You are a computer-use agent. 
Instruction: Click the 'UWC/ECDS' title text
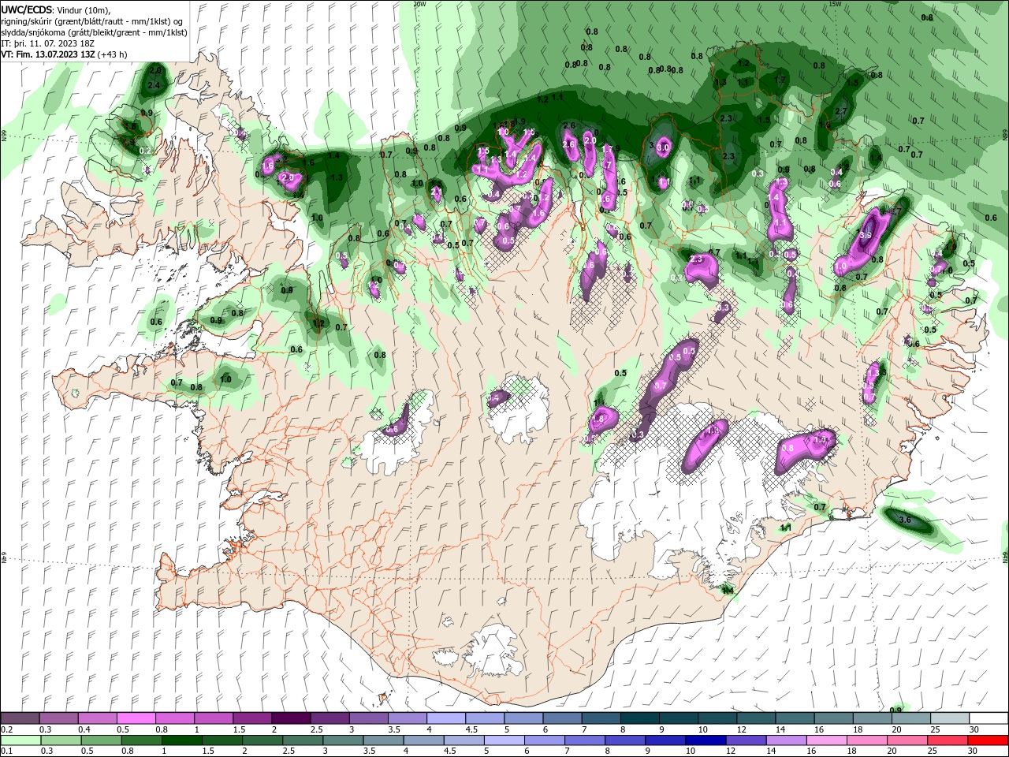(x=26, y=9)
